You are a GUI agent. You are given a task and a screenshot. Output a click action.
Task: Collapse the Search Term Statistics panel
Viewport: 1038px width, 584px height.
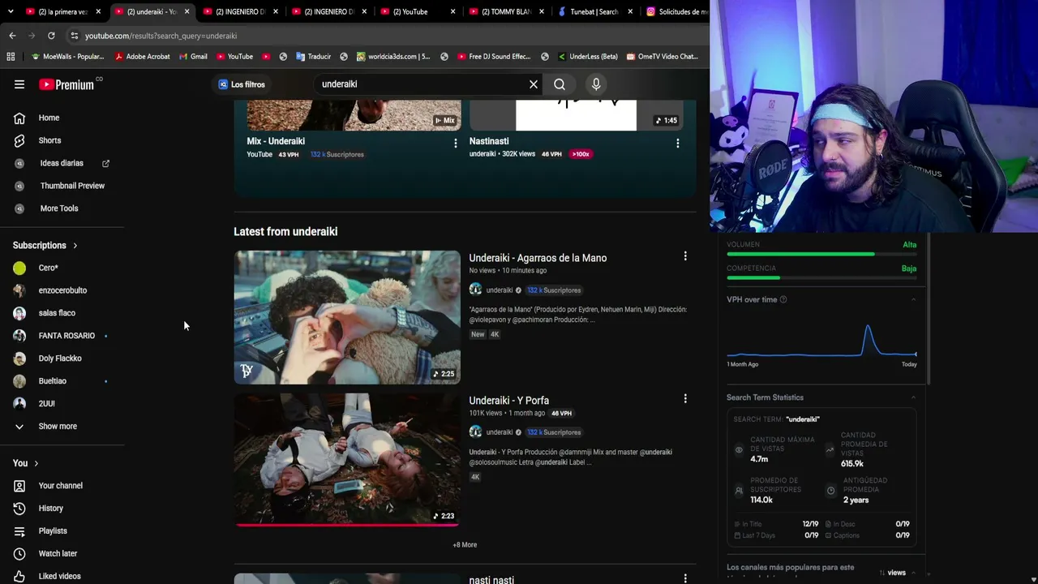click(913, 397)
